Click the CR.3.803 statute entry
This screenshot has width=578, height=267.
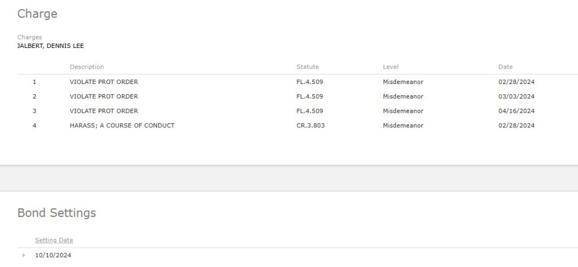(310, 126)
